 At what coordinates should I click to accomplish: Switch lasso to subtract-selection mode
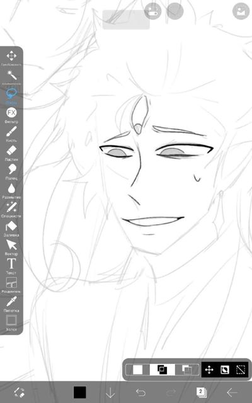click(x=187, y=370)
